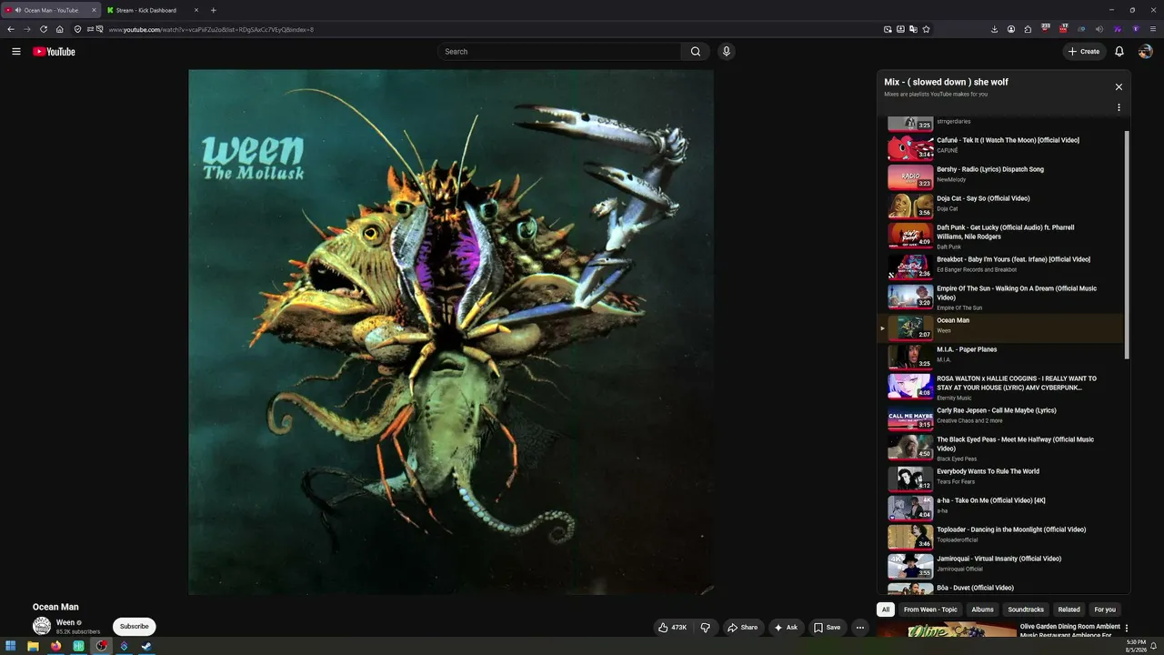Open the YouTube account avatar menu

point(1146,52)
